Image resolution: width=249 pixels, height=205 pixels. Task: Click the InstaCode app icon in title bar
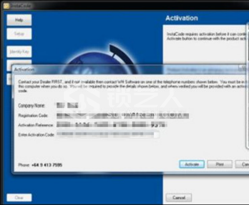6,6
